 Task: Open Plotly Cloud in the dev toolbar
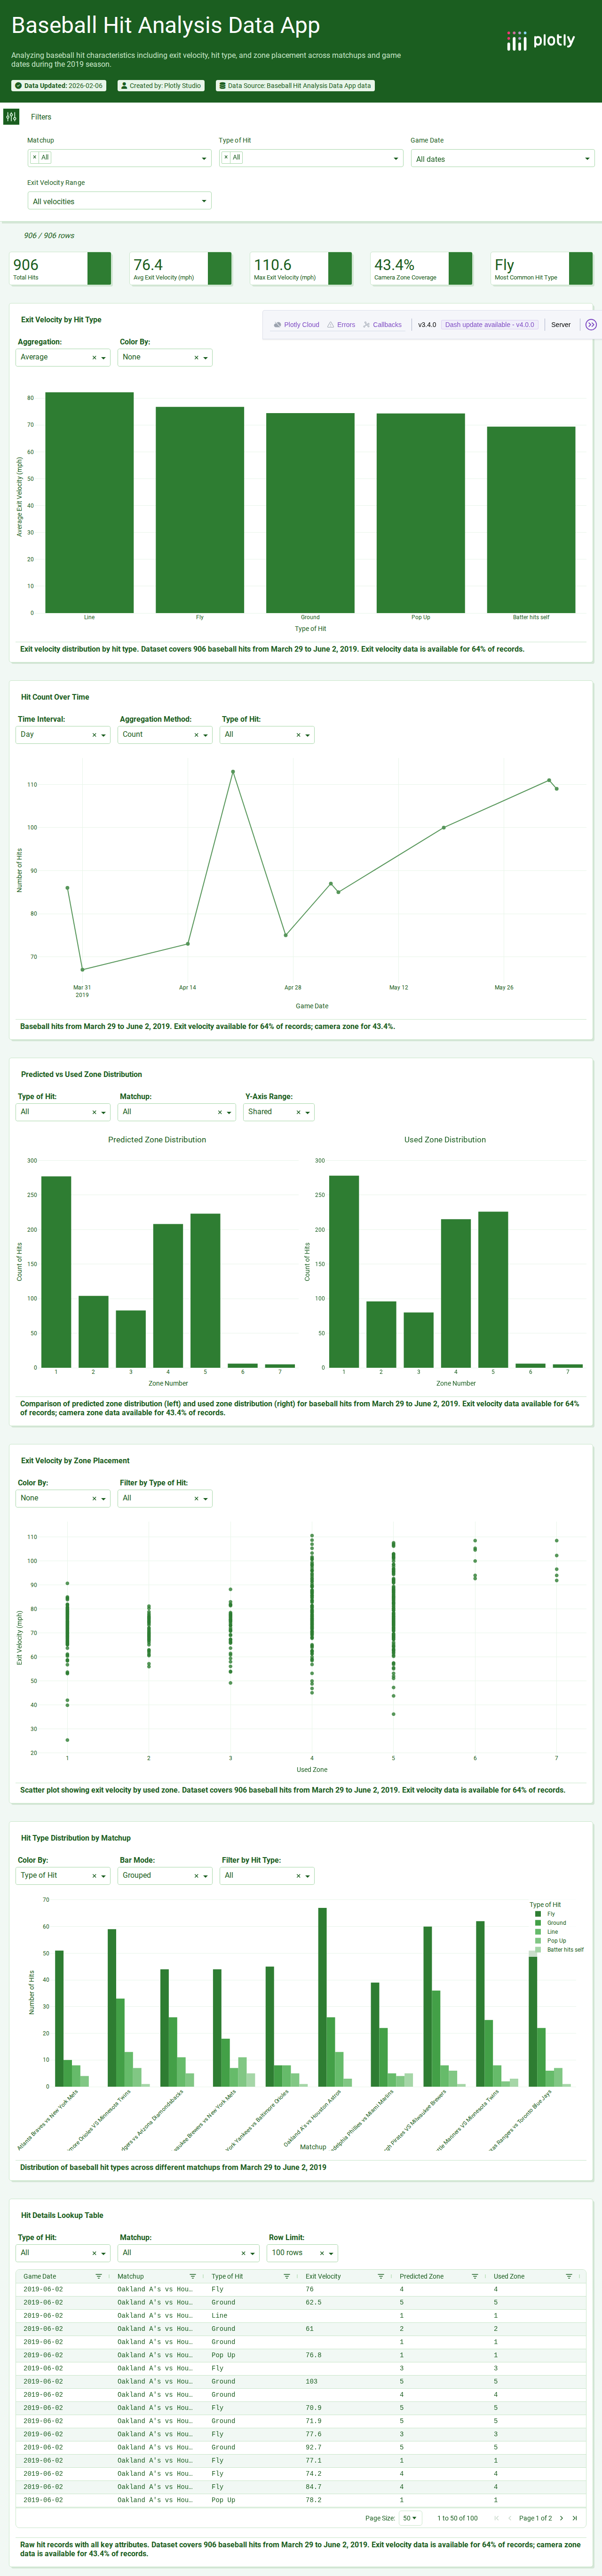(x=296, y=325)
